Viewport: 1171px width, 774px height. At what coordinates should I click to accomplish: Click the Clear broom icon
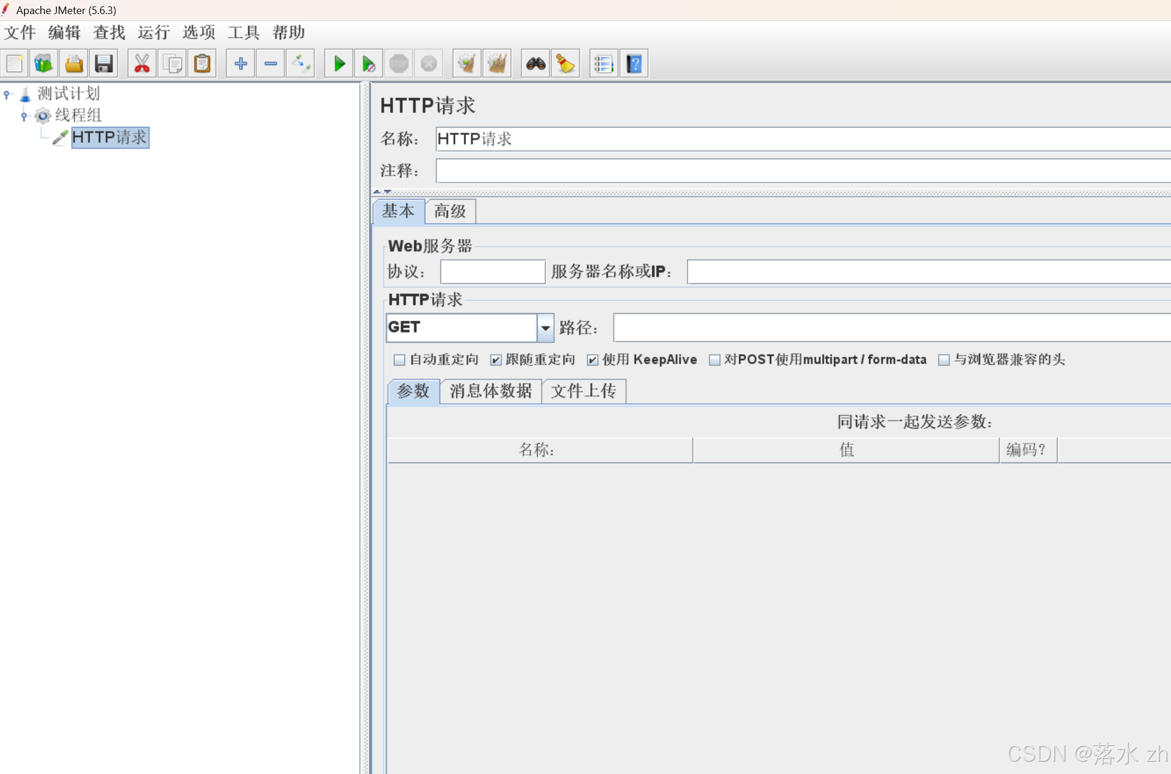[467, 63]
